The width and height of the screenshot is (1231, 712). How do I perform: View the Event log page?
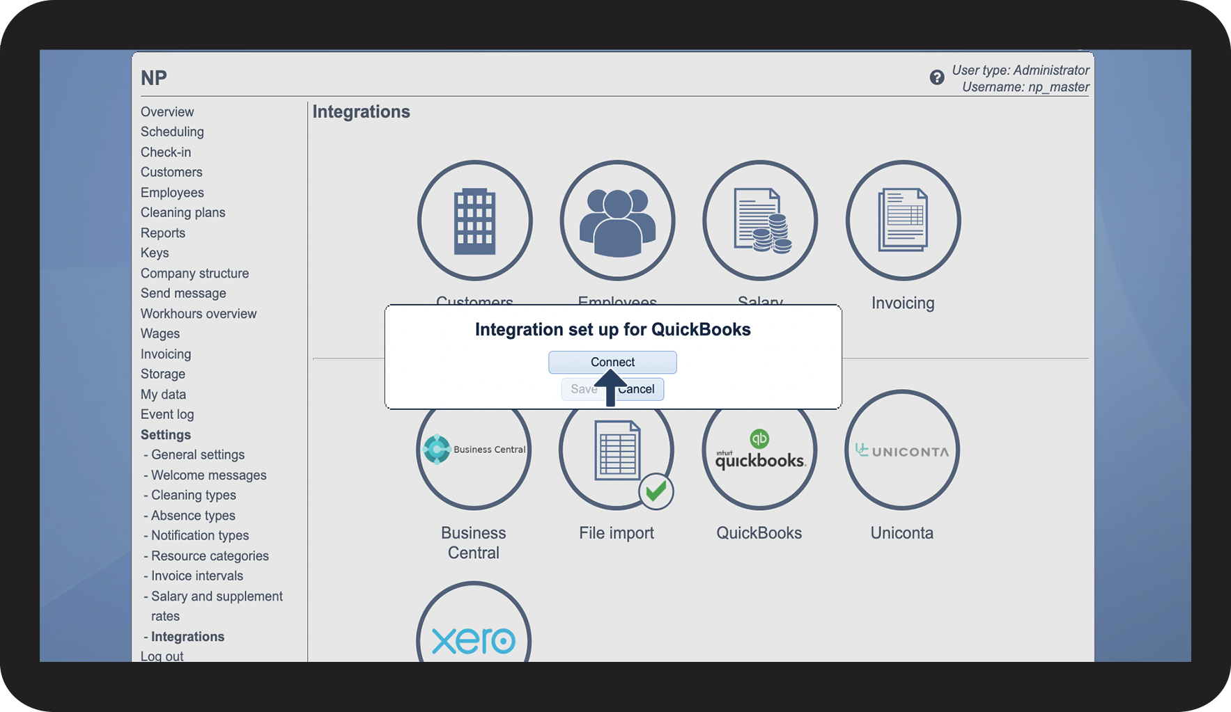pyautogui.click(x=167, y=415)
